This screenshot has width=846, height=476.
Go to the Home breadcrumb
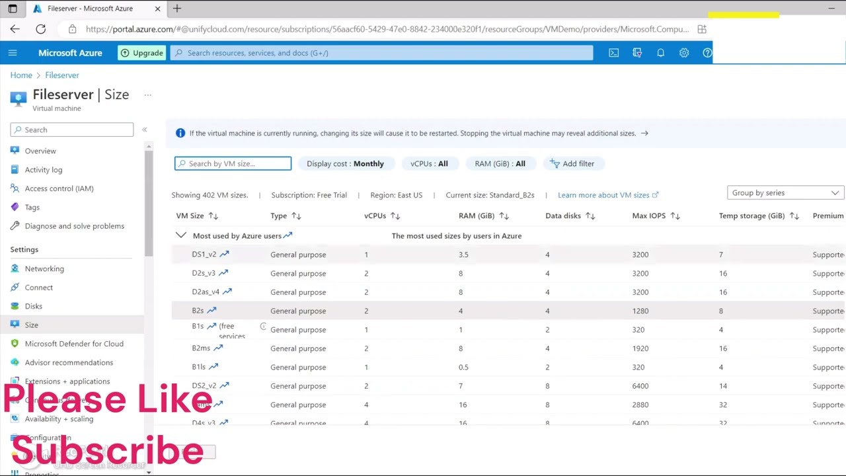tap(21, 75)
